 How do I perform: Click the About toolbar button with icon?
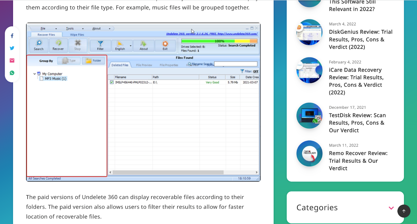[x=144, y=46]
